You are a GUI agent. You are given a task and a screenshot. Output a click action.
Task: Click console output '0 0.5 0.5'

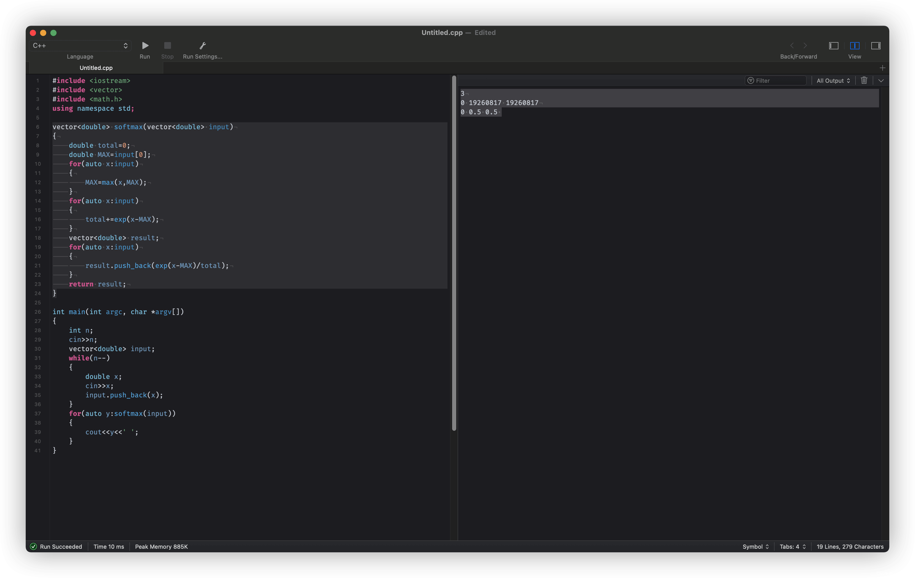click(479, 112)
